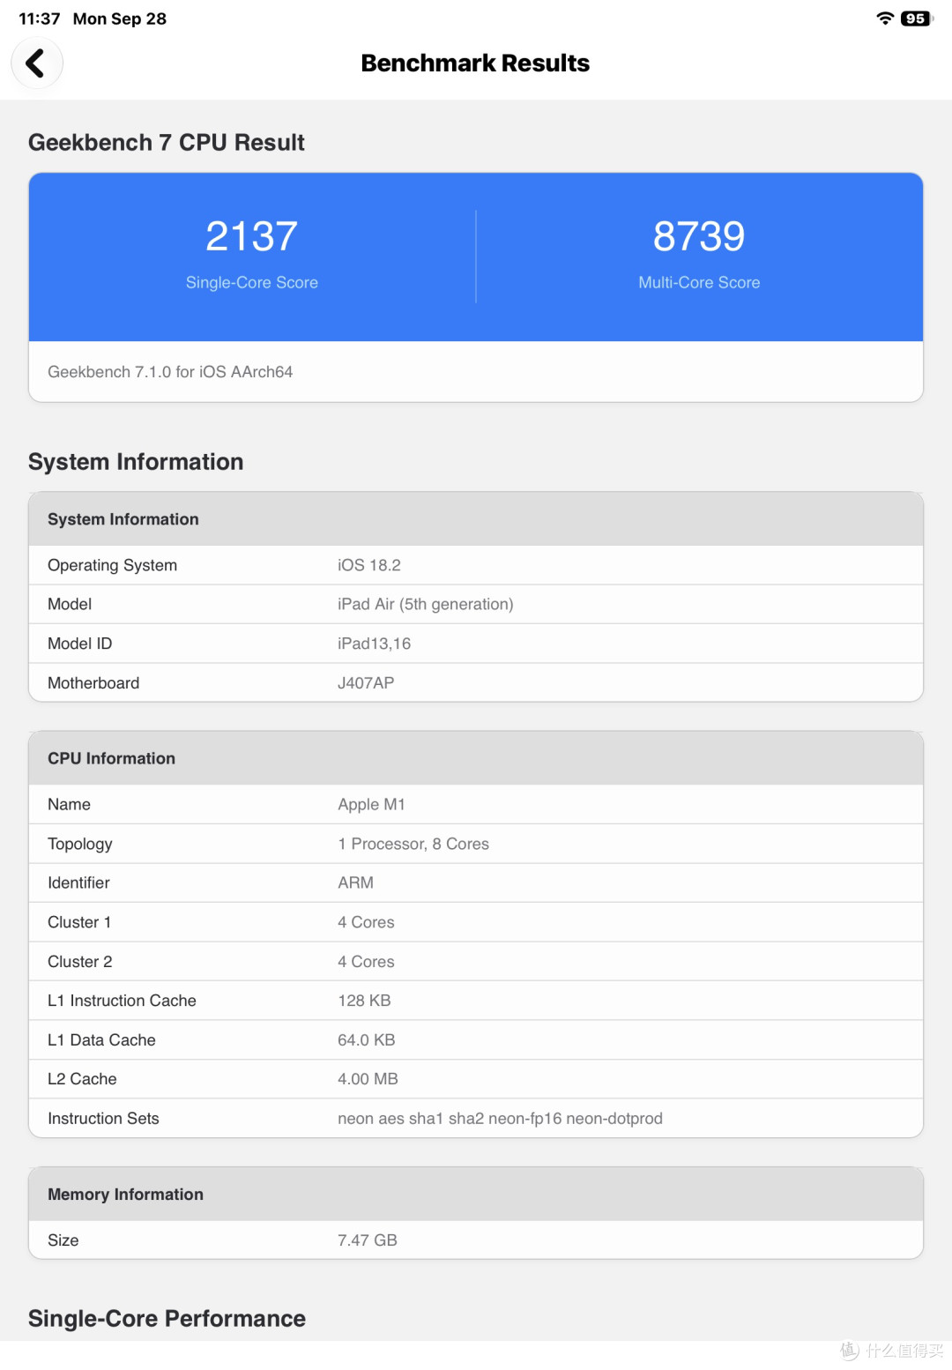Tap the Single-Core Performance heading
Image resolution: width=952 pixels, height=1370 pixels.
click(167, 1319)
